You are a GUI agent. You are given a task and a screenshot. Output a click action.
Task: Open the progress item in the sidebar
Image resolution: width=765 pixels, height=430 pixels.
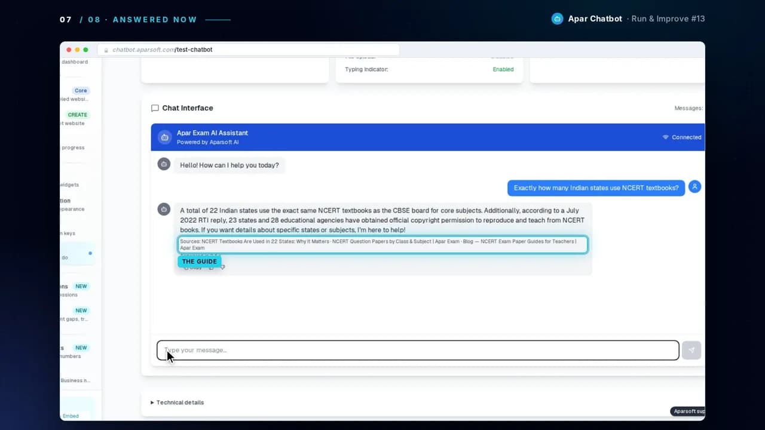pyautogui.click(x=73, y=148)
